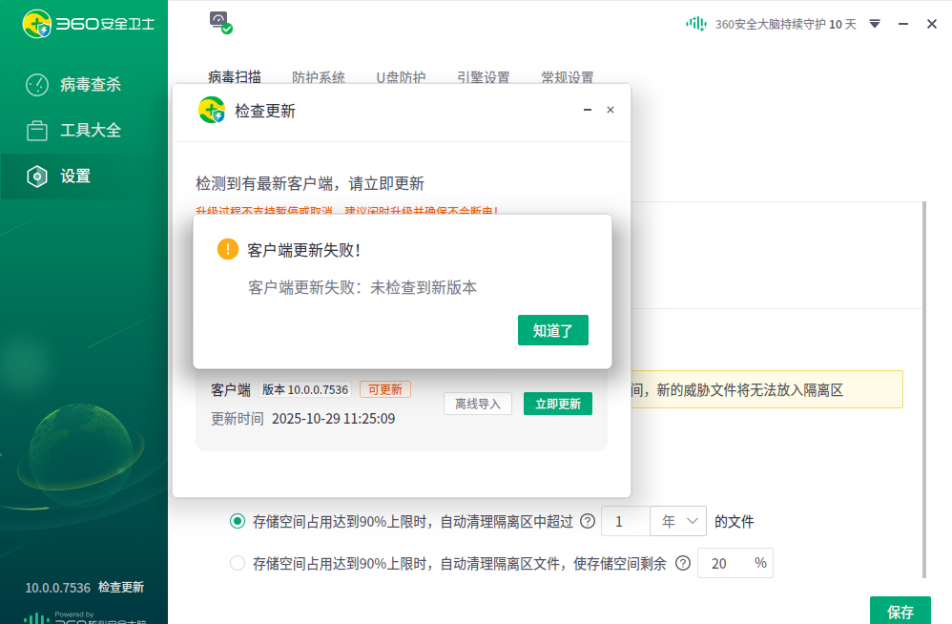Save settings with the 保存 button
952x624 pixels.
point(900,611)
